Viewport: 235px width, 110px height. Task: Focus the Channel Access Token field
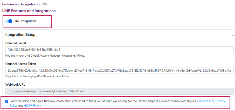pyautogui.click(x=119, y=70)
